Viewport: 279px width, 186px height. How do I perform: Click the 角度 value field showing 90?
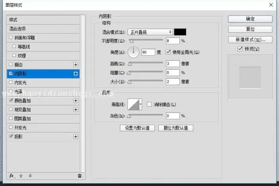coord(148,52)
